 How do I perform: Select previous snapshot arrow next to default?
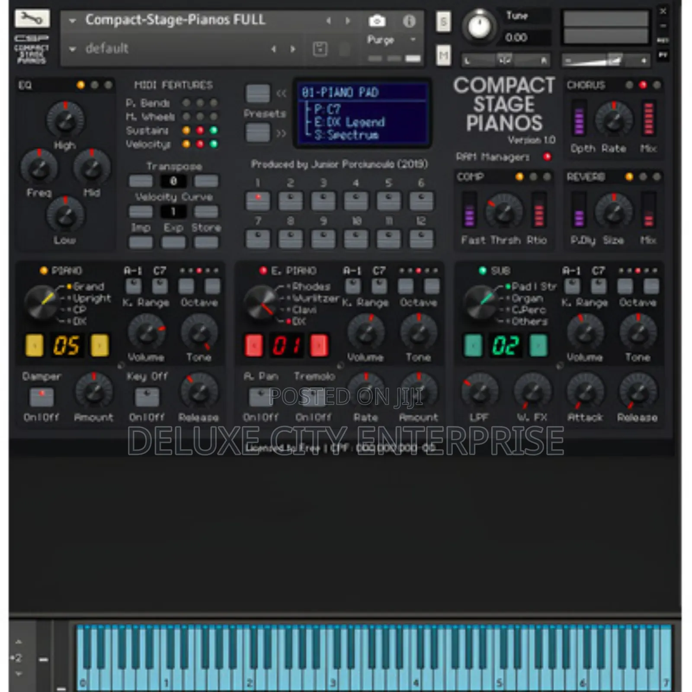click(x=274, y=49)
